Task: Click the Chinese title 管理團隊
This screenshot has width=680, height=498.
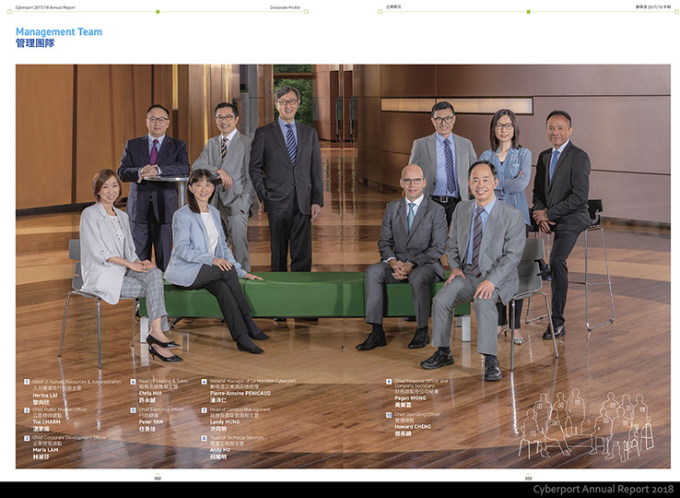Action: [x=35, y=43]
